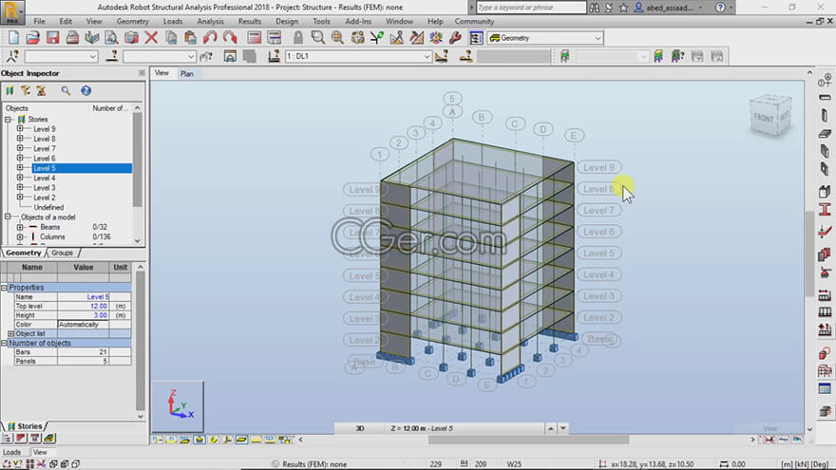836x470 pixels.
Task: Delete selection with the red X icon
Action: click(151, 37)
